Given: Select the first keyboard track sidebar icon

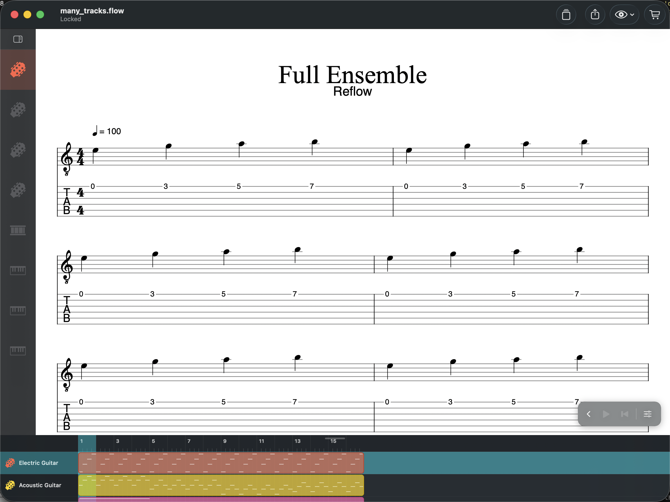Looking at the screenshot, I should 18,270.
